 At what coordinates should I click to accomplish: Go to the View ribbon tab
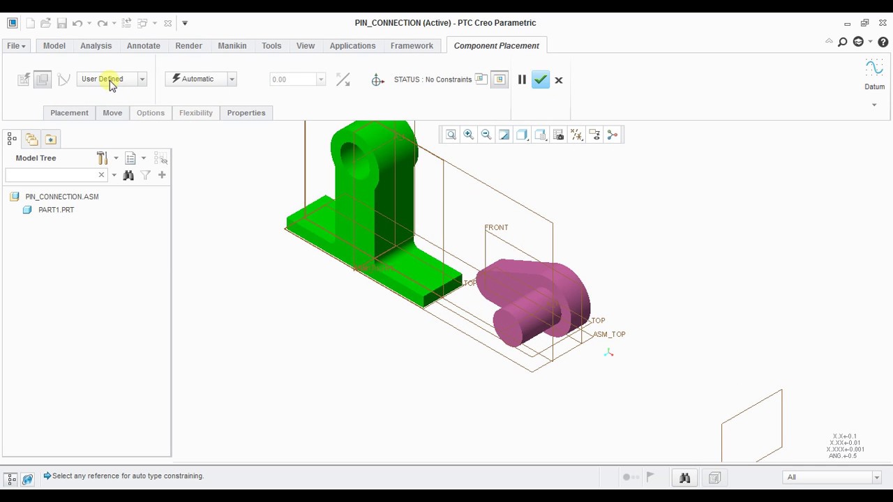pos(306,45)
